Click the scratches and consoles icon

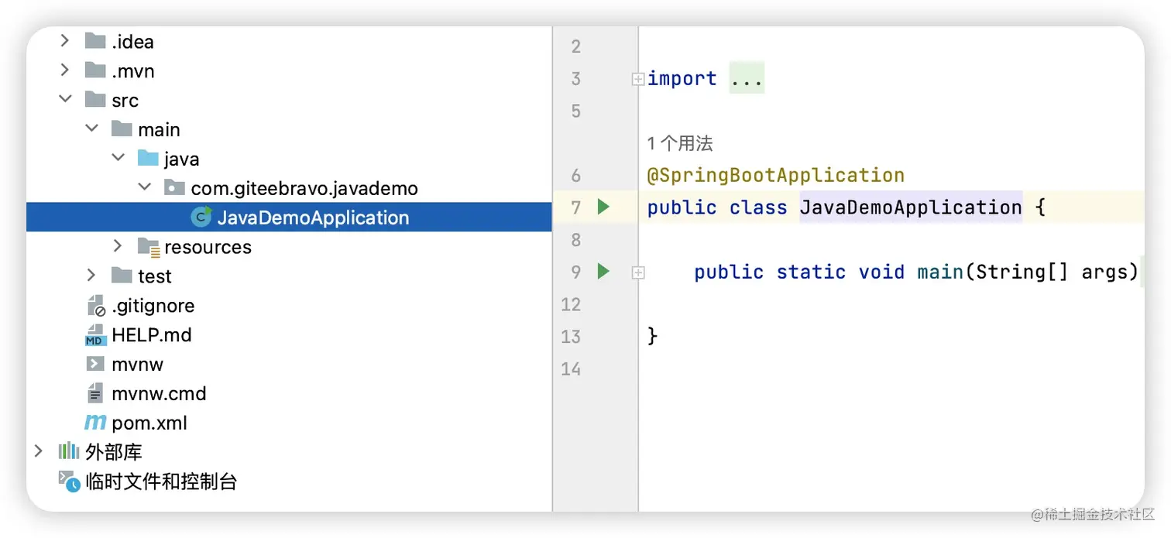pos(69,481)
